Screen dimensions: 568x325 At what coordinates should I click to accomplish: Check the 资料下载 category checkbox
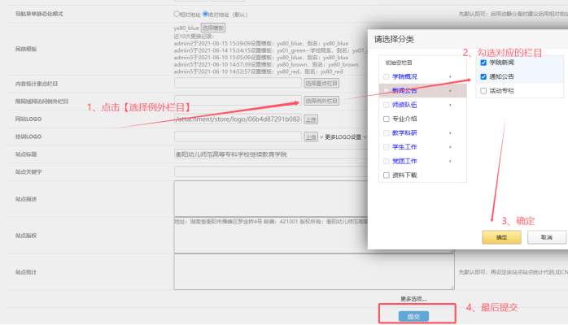(387, 175)
